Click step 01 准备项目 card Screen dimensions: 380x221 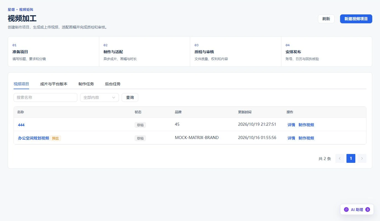(x=53, y=52)
